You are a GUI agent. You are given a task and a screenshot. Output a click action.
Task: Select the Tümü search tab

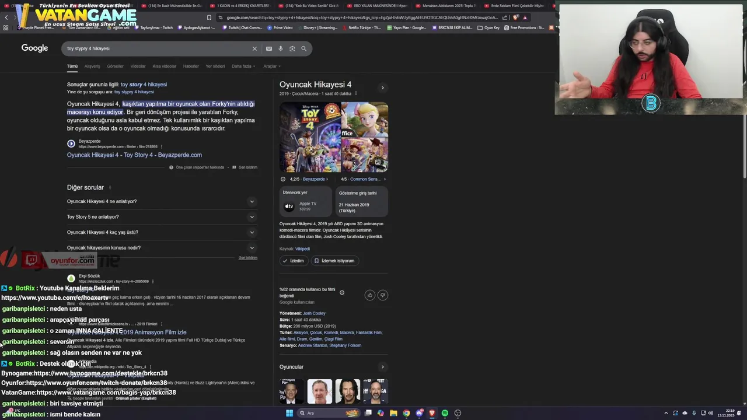(72, 66)
